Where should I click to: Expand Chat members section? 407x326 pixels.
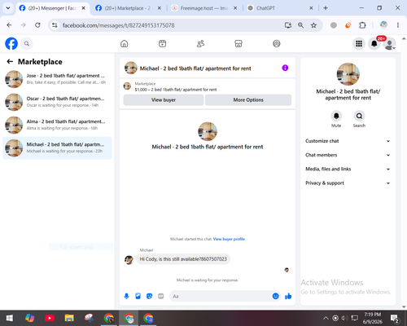tap(348, 155)
